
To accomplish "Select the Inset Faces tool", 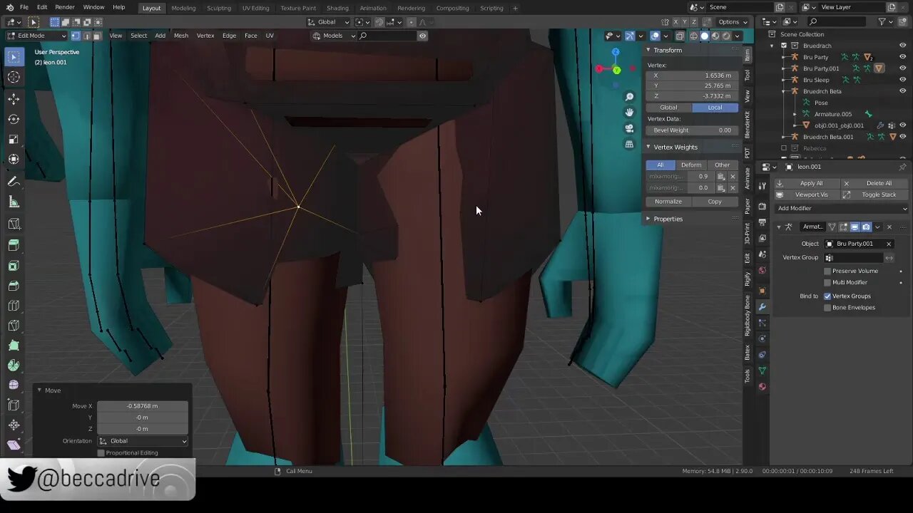I will (x=14, y=266).
